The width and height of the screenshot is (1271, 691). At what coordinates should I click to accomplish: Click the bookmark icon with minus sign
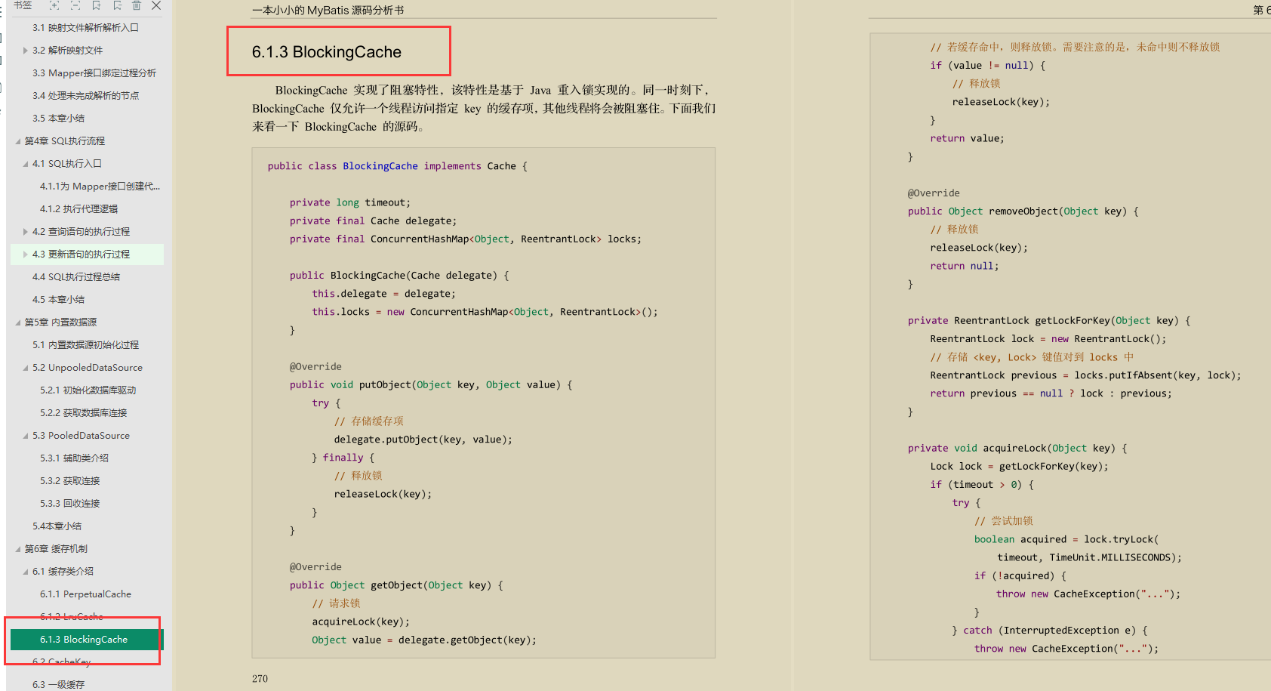click(x=117, y=5)
